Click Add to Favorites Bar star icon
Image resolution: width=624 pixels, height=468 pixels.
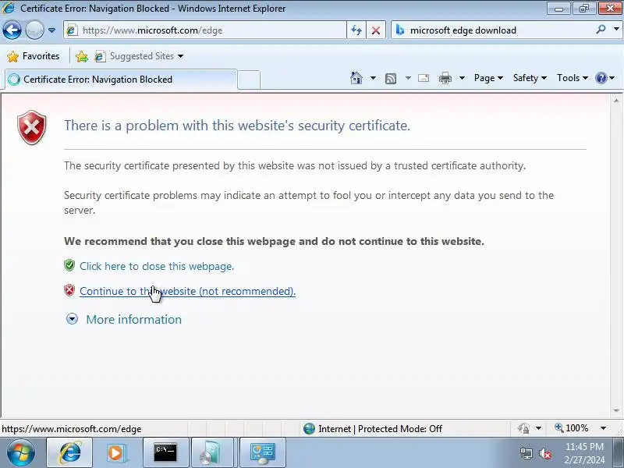coord(82,56)
